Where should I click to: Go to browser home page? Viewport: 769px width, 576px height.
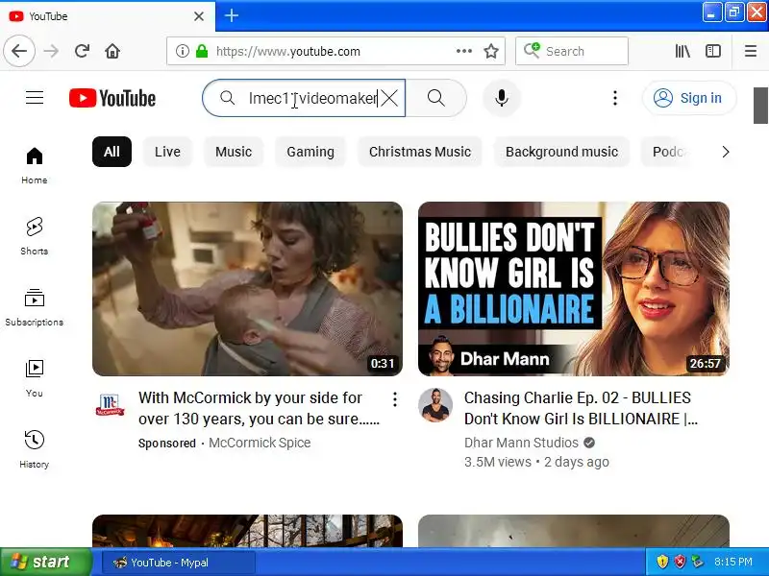pyautogui.click(x=112, y=51)
